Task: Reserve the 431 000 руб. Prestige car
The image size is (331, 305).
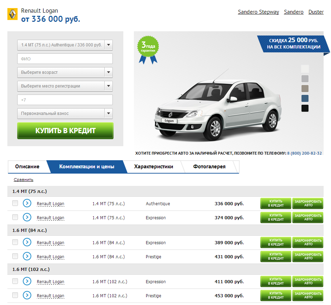Action: tap(308, 257)
